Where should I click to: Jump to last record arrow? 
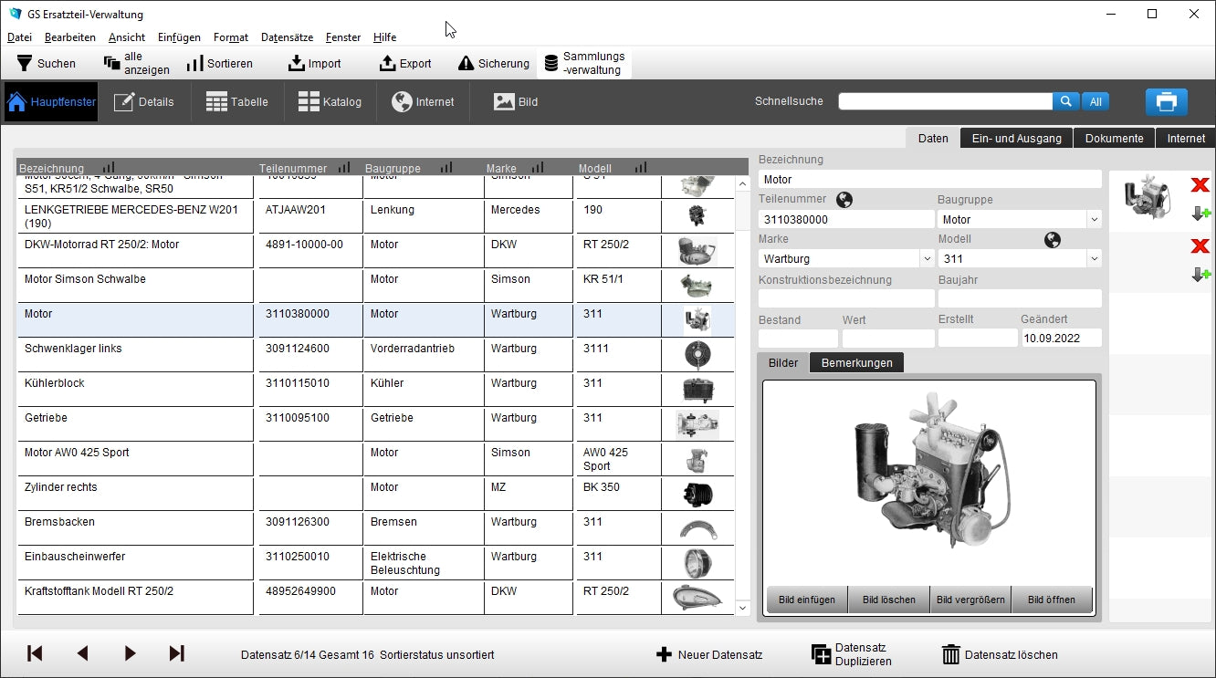tap(177, 653)
